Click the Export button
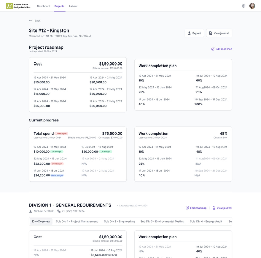 pos(194,33)
